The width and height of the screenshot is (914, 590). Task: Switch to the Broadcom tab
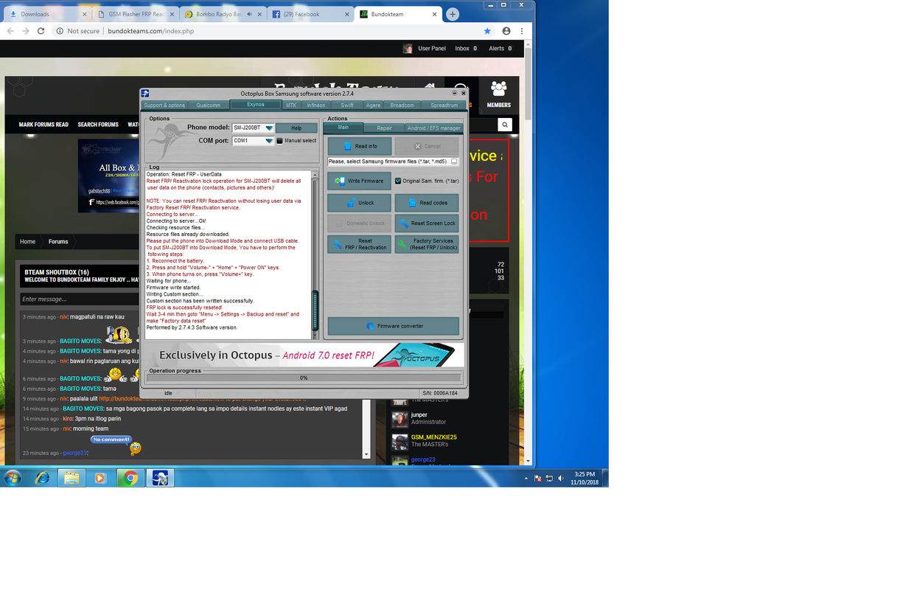coord(402,105)
